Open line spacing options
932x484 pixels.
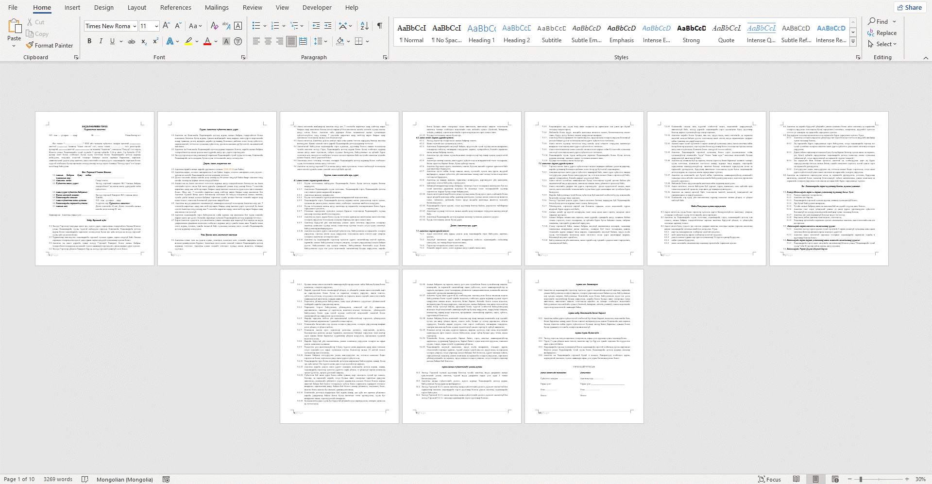coord(318,41)
